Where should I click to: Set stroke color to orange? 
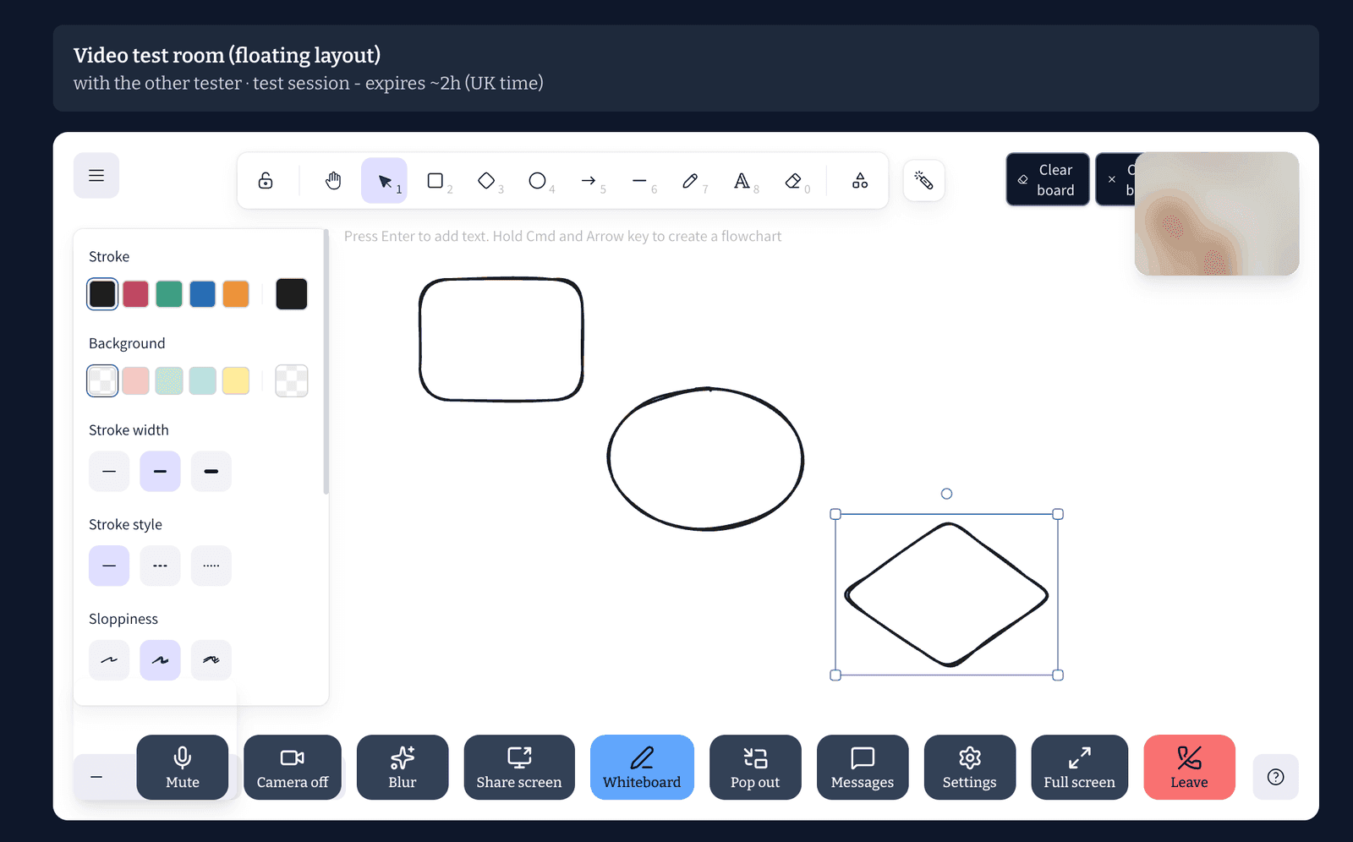pos(236,294)
